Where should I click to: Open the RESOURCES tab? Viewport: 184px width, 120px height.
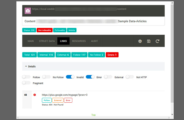coord(79,41)
